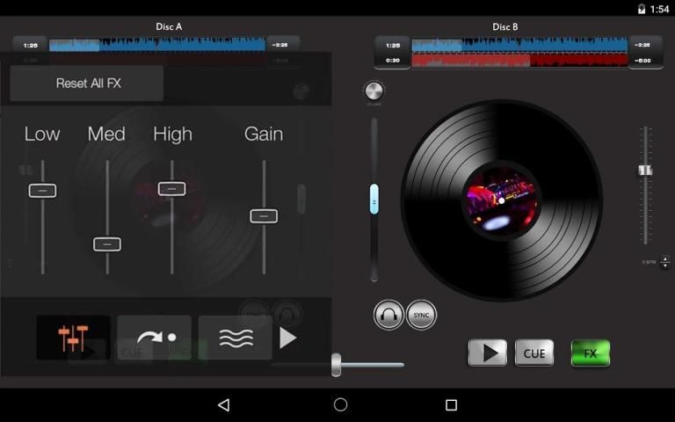Toggle headphone monitoring for Disc B
675x422 pixels.
click(x=388, y=315)
